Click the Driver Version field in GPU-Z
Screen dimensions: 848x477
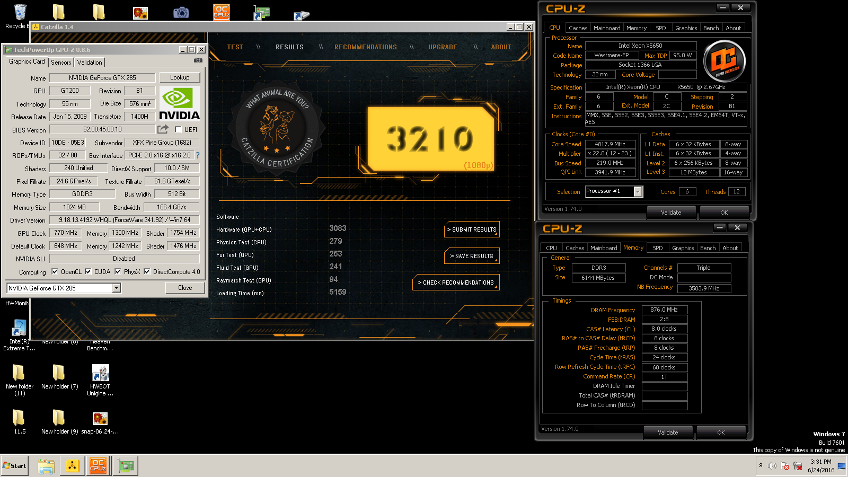(x=125, y=220)
